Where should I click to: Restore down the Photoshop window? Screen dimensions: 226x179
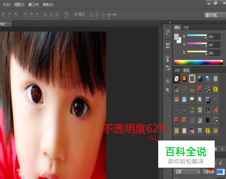tap(216, 3)
